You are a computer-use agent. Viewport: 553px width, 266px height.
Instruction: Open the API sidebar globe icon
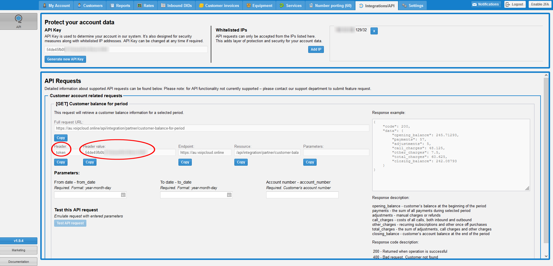coord(19,19)
